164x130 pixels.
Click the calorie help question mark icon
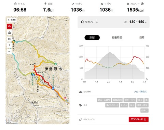tap(142, 4)
